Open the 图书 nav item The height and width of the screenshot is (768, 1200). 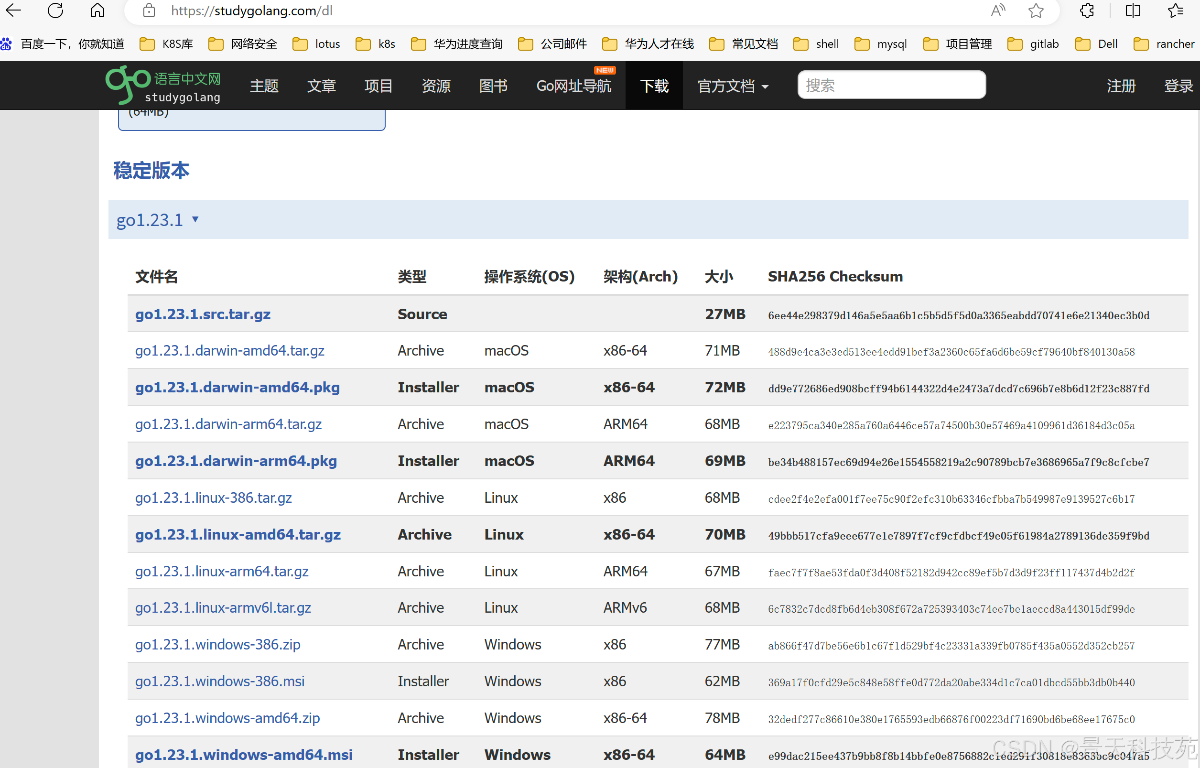pyautogui.click(x=493, y=86)
